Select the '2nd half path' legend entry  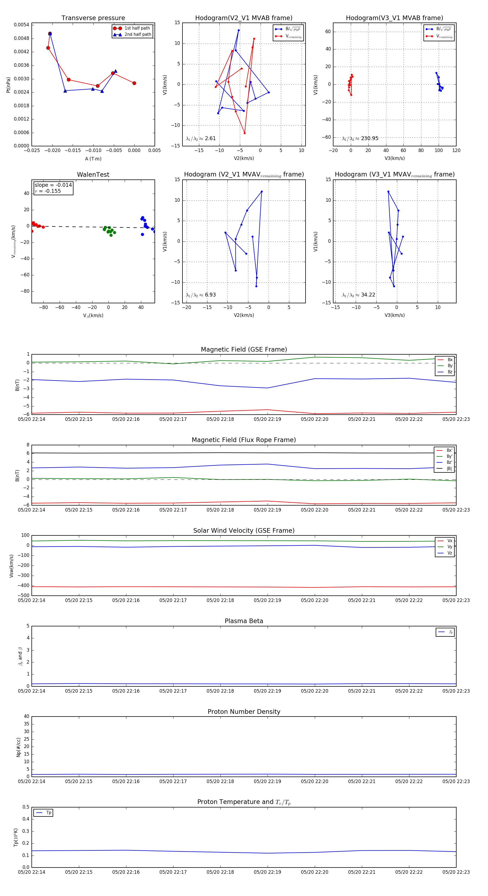(x=132, y=34)
